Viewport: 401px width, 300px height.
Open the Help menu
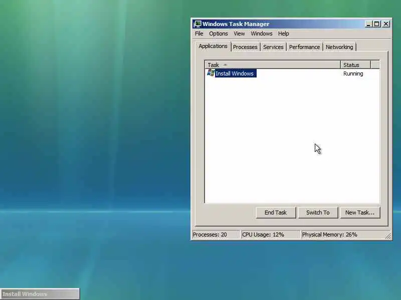point(283,33)
